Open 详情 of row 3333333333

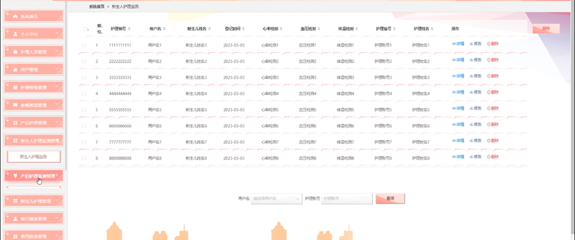[458, 76]
